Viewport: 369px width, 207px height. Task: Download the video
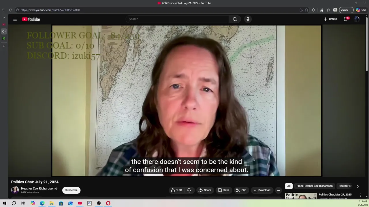[x=262, y=190]
